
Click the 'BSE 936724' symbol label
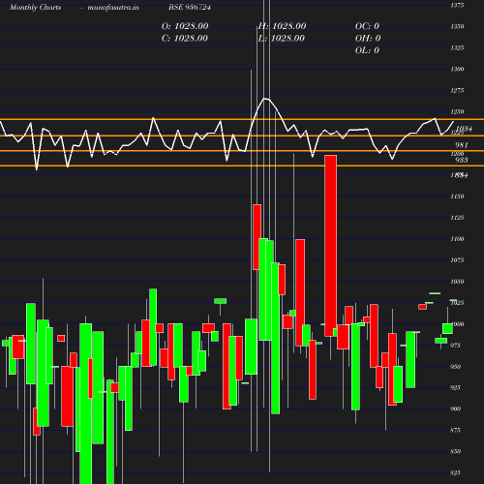pyautogui.click(x=190, y=7)
